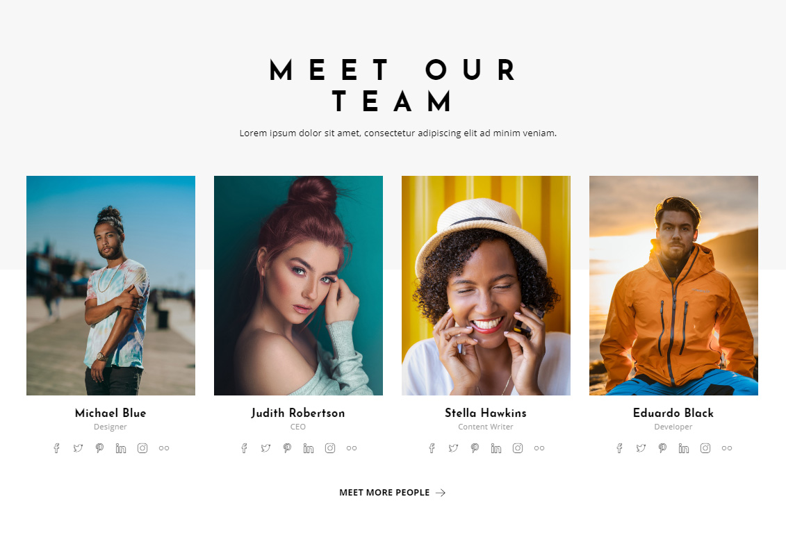Click Stella Hawkins' Facebook icon

click(x=432, y=448)
